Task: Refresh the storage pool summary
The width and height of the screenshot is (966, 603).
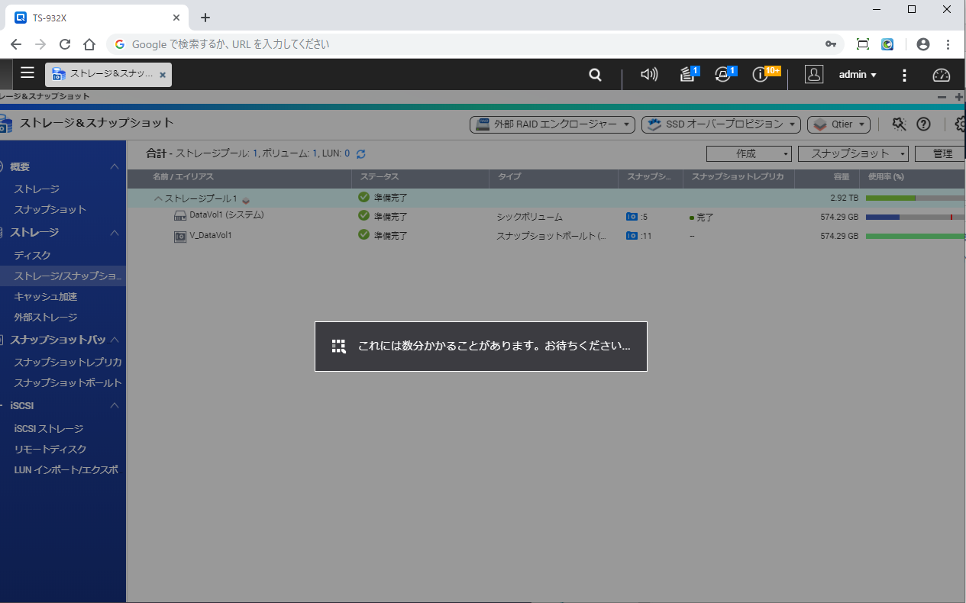Action: pyautogui.click(x=361, y=154)
